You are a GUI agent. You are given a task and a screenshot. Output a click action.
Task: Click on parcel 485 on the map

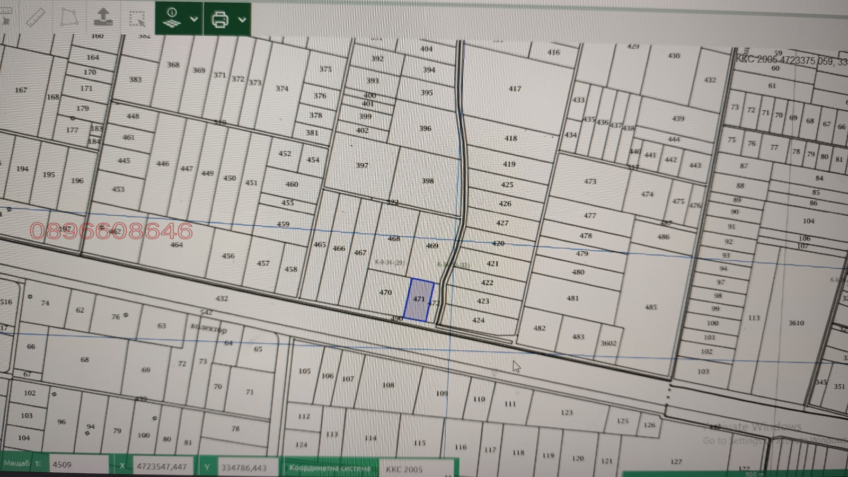[x=651, y=307]
